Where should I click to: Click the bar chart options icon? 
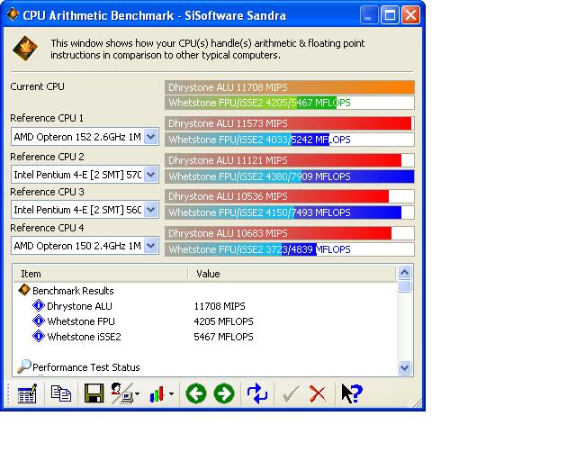tap(157, 394)
